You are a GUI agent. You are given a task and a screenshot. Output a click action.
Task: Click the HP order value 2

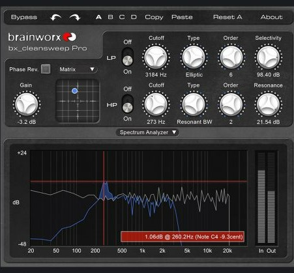[231, 122]
